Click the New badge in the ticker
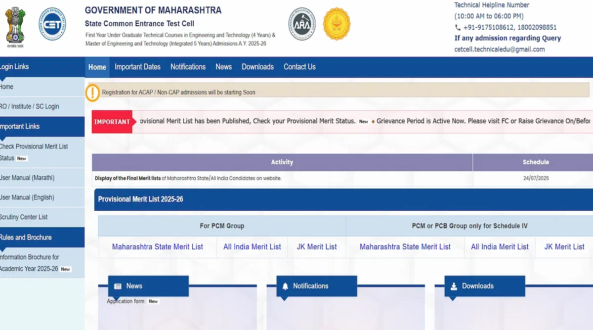The width and height of the screenshot is (593, 330). point(364,122)
